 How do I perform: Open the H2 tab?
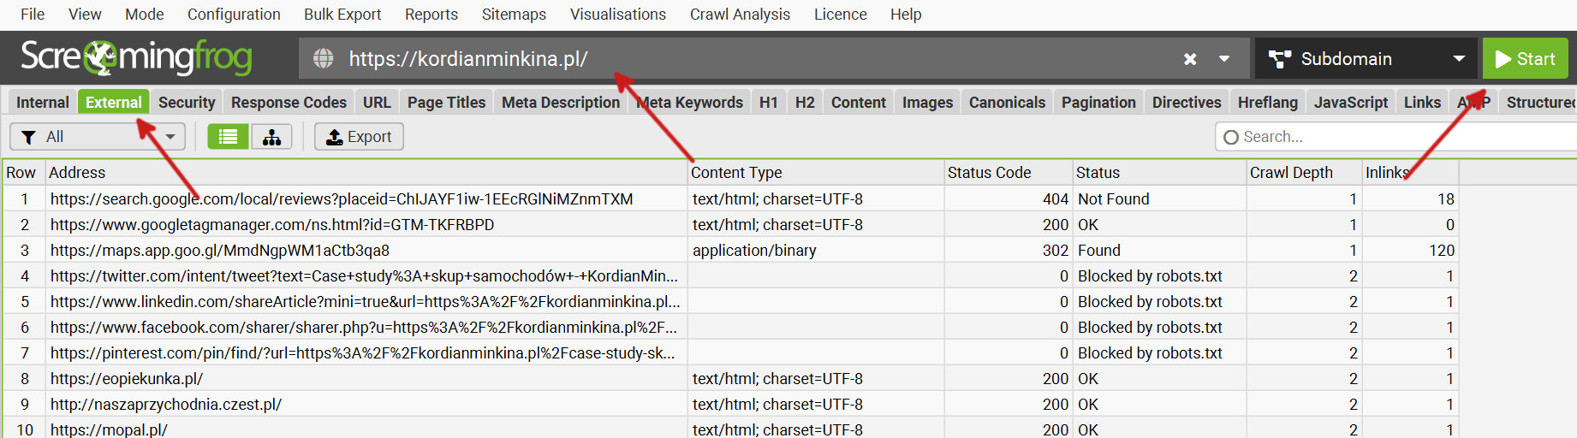click(805, 103)
